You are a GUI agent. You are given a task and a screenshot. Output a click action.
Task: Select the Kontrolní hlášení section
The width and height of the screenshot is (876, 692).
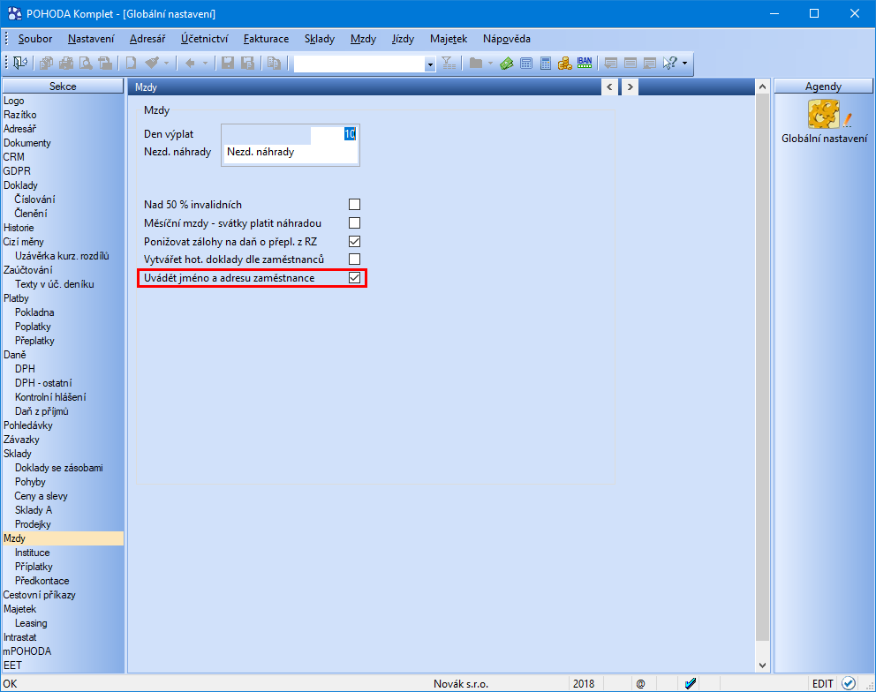(50, 397)
